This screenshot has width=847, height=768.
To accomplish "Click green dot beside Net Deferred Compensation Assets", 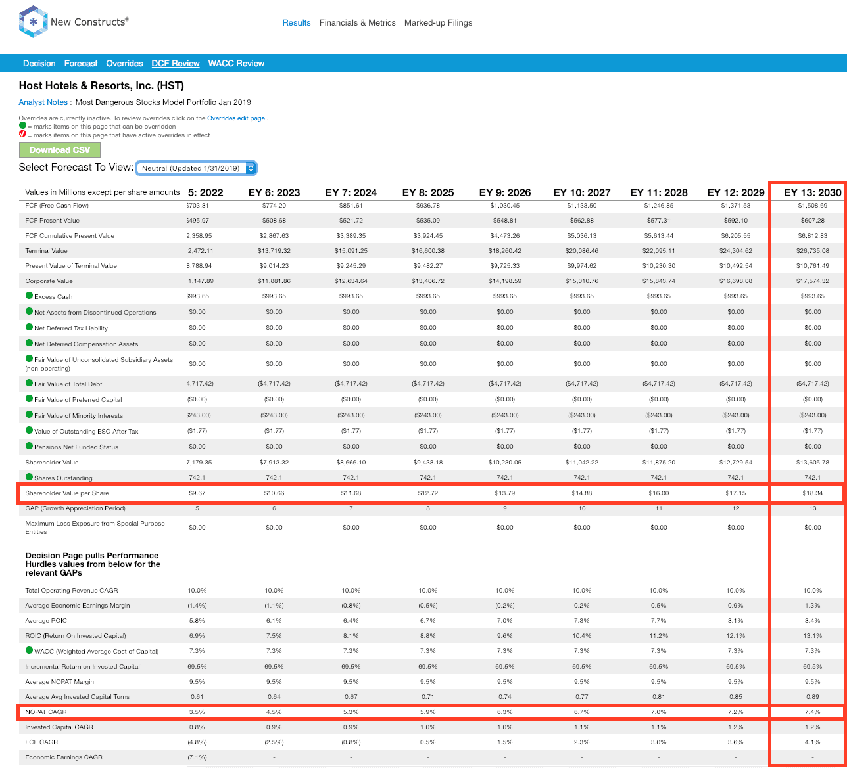I will (29, 343).
